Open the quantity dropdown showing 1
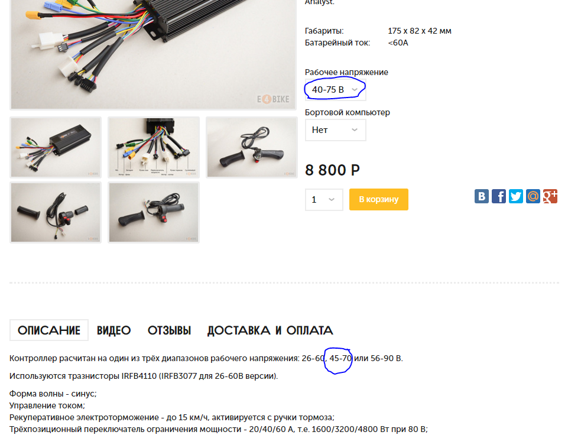Viewport: 568px width, 448px height. pyautogui.click(x=324, y=200)
